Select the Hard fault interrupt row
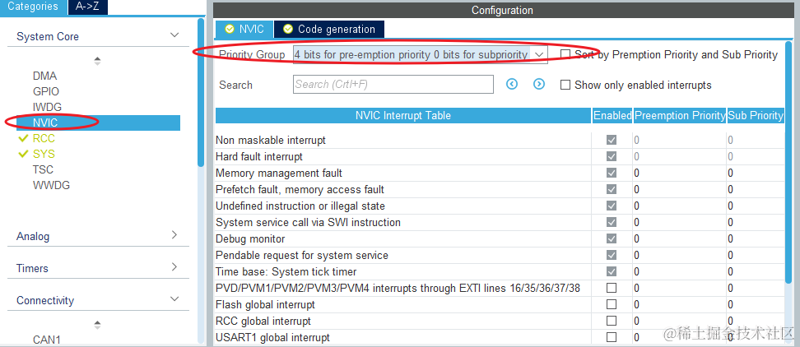 500,156
